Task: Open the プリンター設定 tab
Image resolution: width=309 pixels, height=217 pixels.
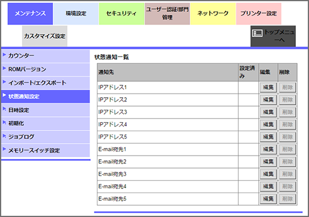Action: [x=259, y=14]
